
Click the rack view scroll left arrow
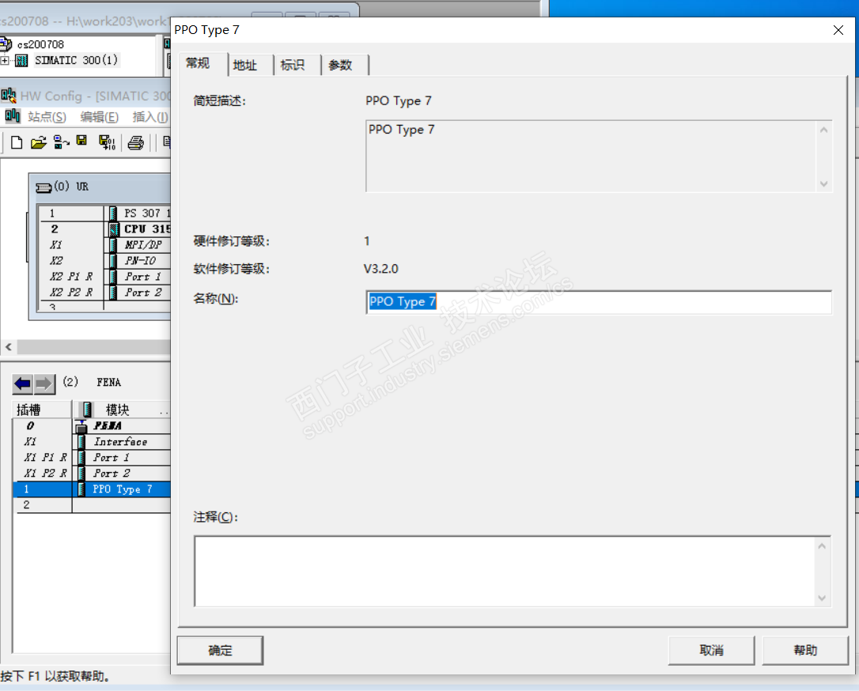[8, 347]
